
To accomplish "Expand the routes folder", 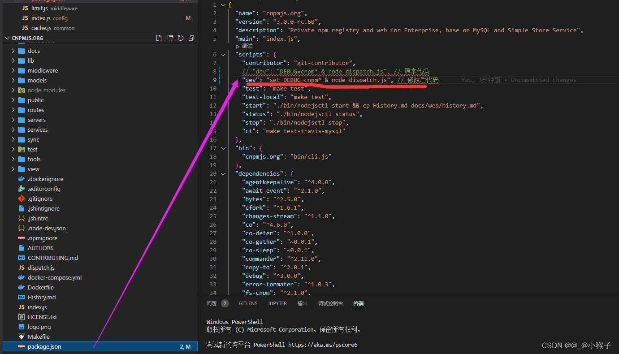I will pos(13,110).
